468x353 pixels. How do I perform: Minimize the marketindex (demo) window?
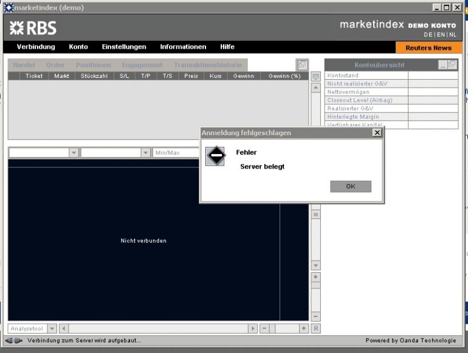(x=437, y=7)
